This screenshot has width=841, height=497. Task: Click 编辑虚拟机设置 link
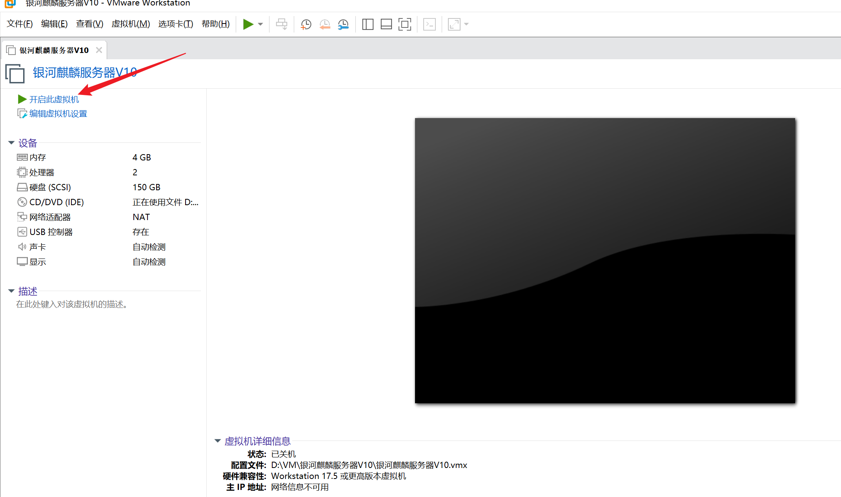[x=58, y=114]
